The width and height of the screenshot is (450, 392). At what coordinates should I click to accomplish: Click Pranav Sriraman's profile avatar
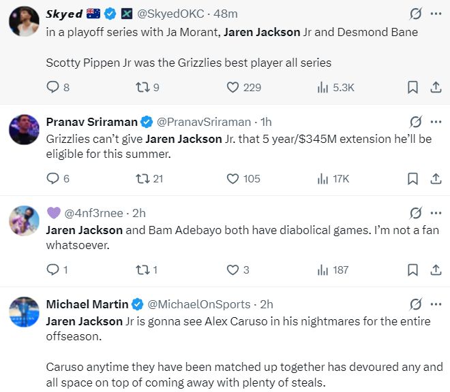[x=24, y=129]
